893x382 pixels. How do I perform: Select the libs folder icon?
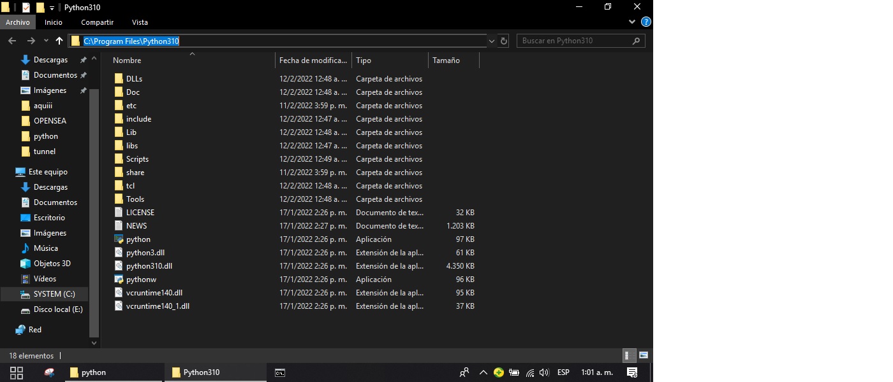[119, 146]
